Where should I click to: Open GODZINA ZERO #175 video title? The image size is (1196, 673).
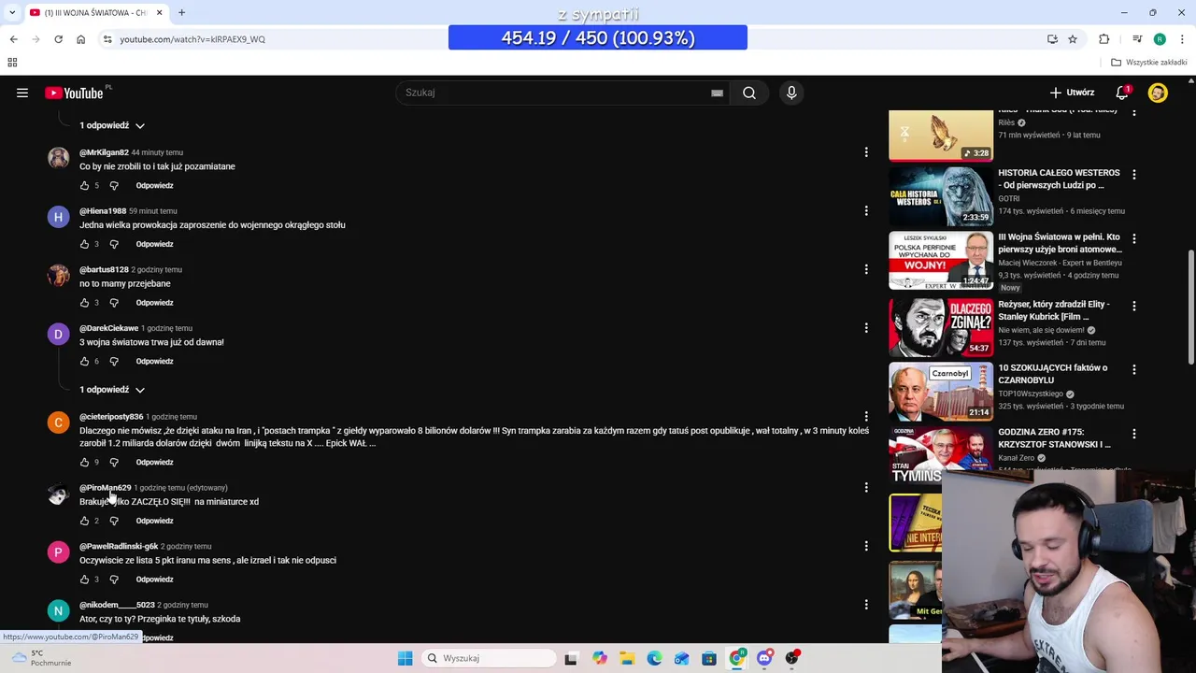click(x=1054, y=437)
